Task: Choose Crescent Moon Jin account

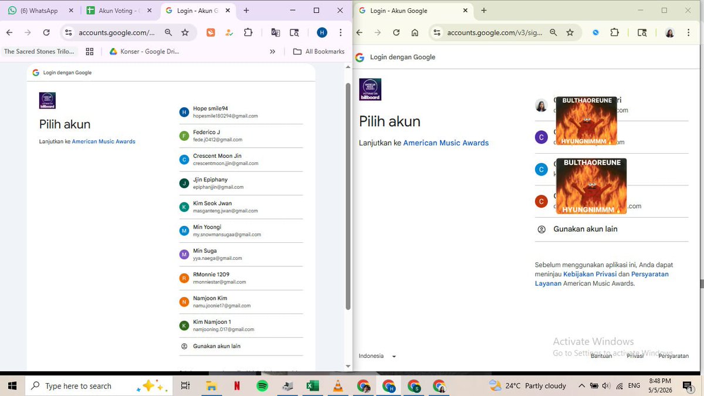Action: pyautogui.click(x=241, y=160)
